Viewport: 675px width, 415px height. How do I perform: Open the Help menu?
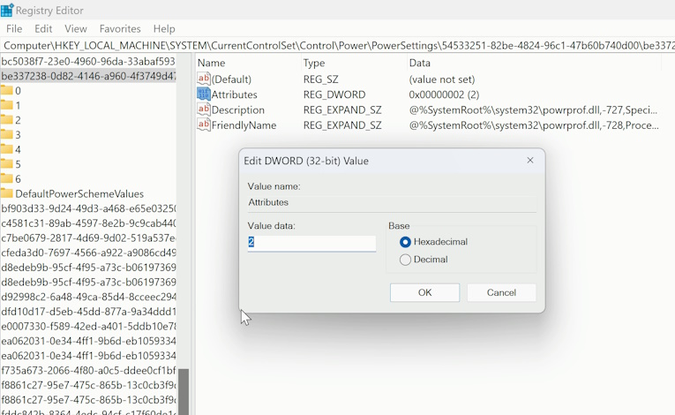pyautogui.click(x=164, y=29)
